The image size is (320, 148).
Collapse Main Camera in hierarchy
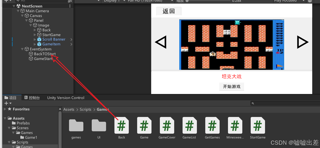point(18,11)
